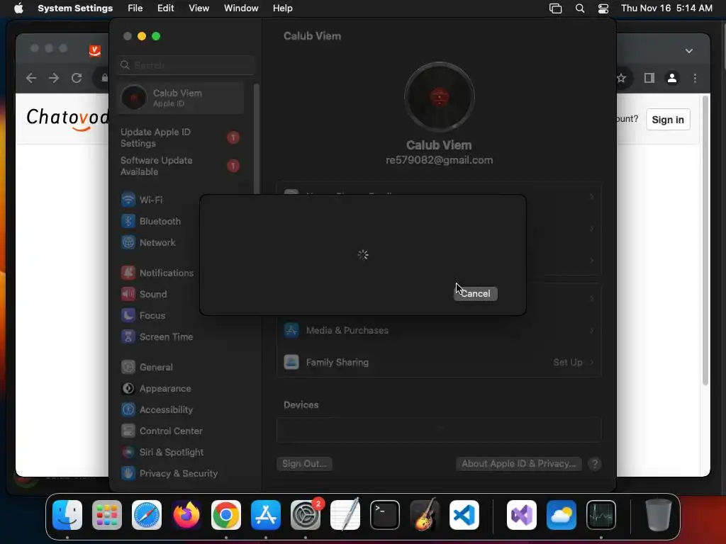Bookmark page with Chrome star icon
Viewport: 726px width, 544px height.
tap(621, 78)
